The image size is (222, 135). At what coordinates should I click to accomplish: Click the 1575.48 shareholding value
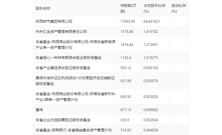pos(127,32)
